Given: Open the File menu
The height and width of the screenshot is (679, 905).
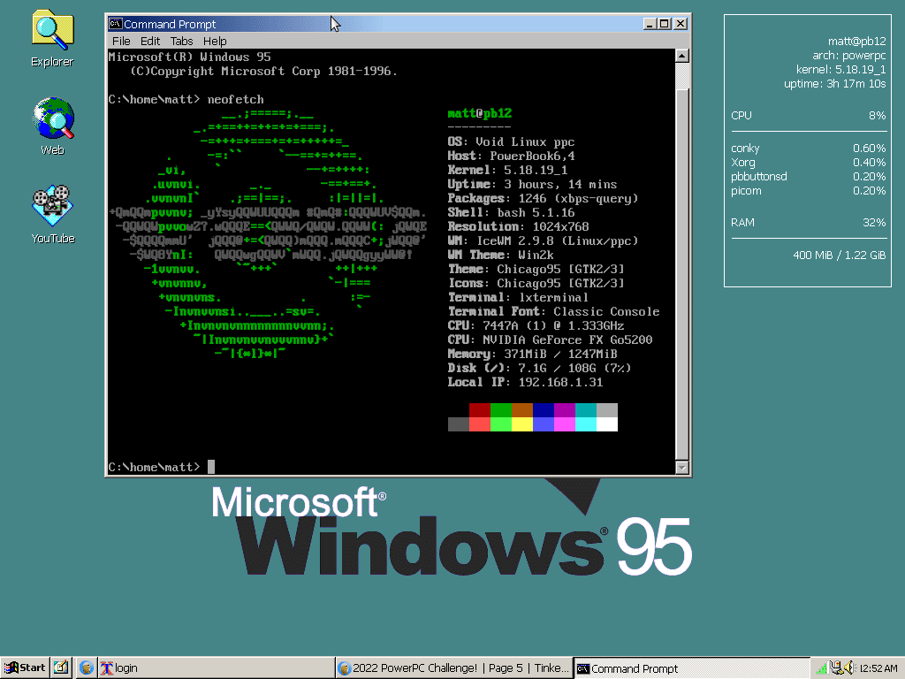Looking at the screenshot, I should (x=121, y=41).
